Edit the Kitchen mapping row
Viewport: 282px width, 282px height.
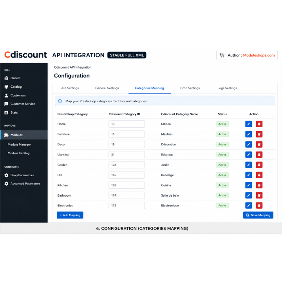(248, 185)
